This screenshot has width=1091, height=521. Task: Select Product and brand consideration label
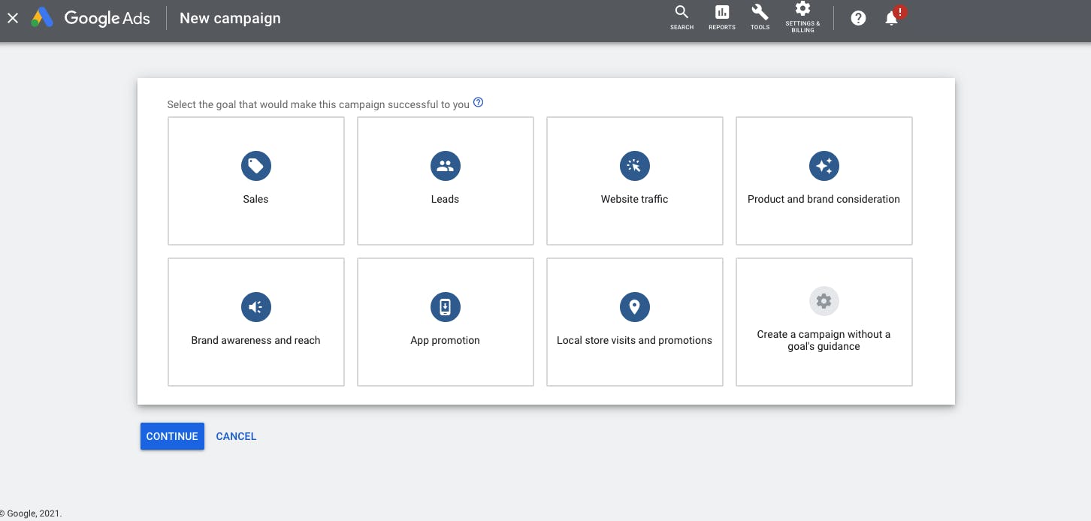tap(824, 199)
